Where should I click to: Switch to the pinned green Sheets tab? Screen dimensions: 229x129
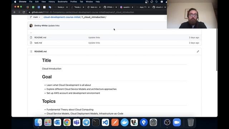(33, 7)
